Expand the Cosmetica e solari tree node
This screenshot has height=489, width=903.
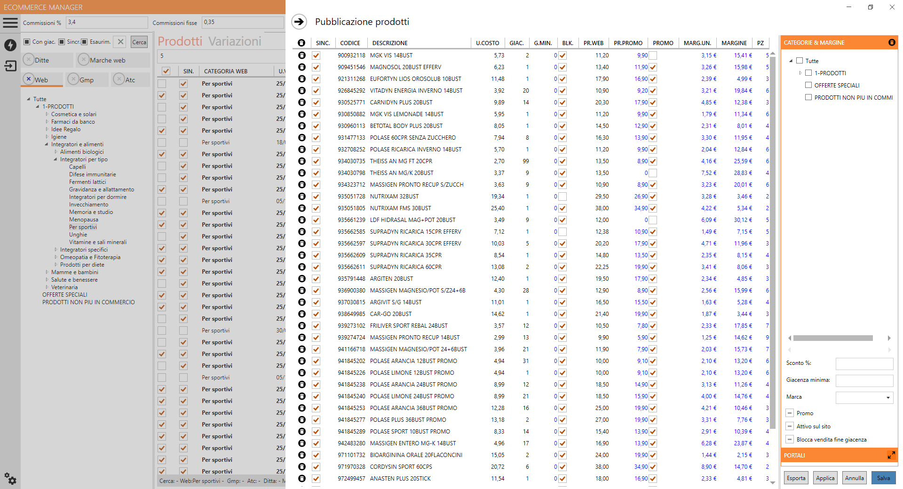47,114
